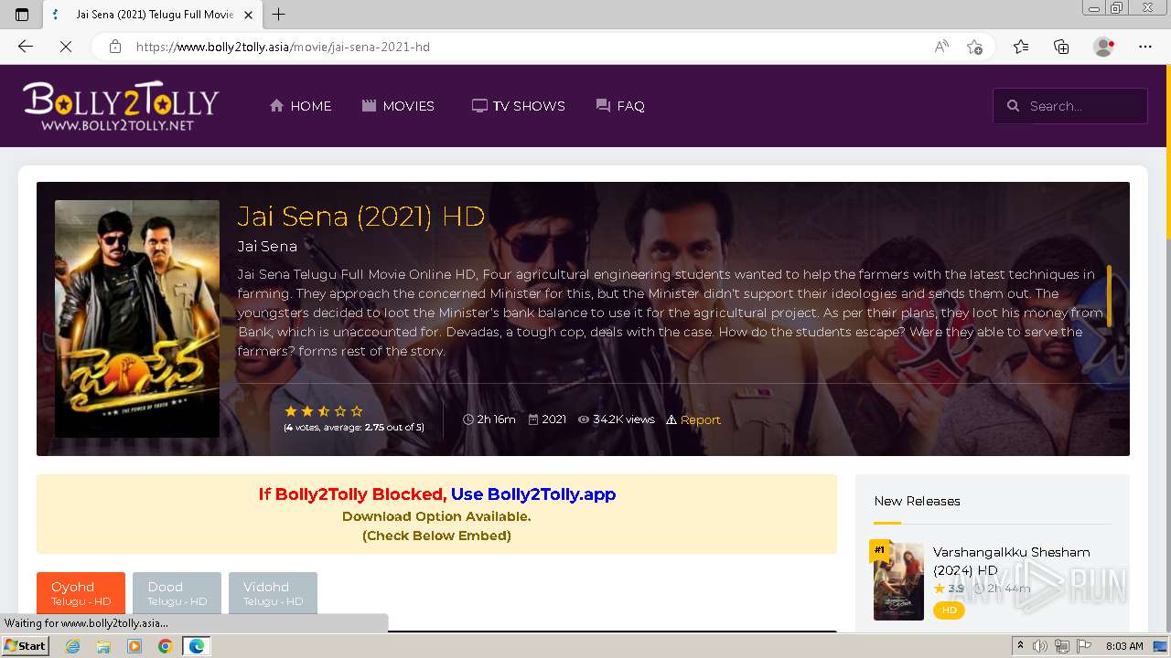Click Varshangalkku Shesham poster thumbnail
Image resolution: width=1171 pixels, height=658 pixels.
coord(898,581)
